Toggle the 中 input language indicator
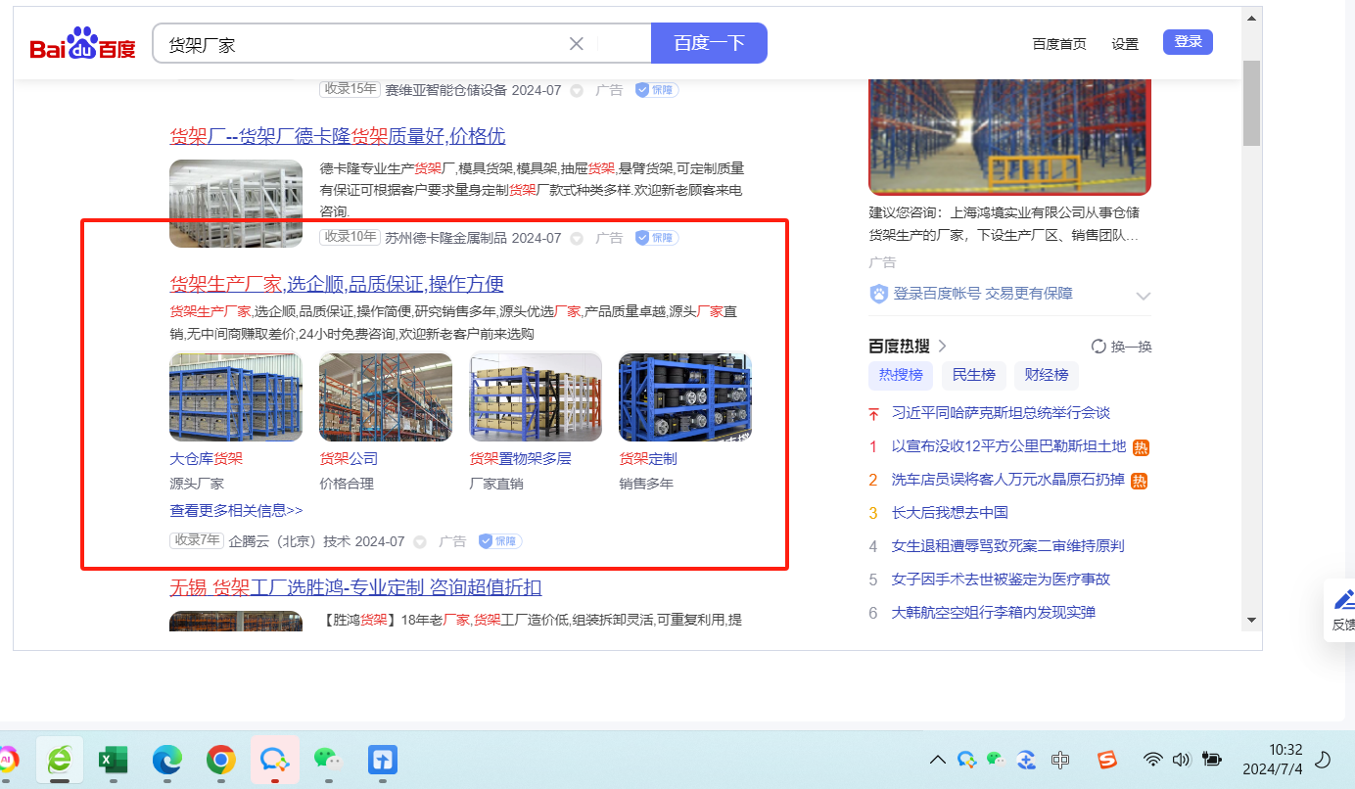Image resolution: width=1355 pixels, height=789 pixels. (x=1059, y=760)
